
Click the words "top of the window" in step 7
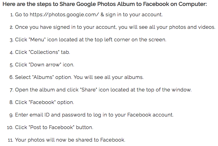click(169, 90)
